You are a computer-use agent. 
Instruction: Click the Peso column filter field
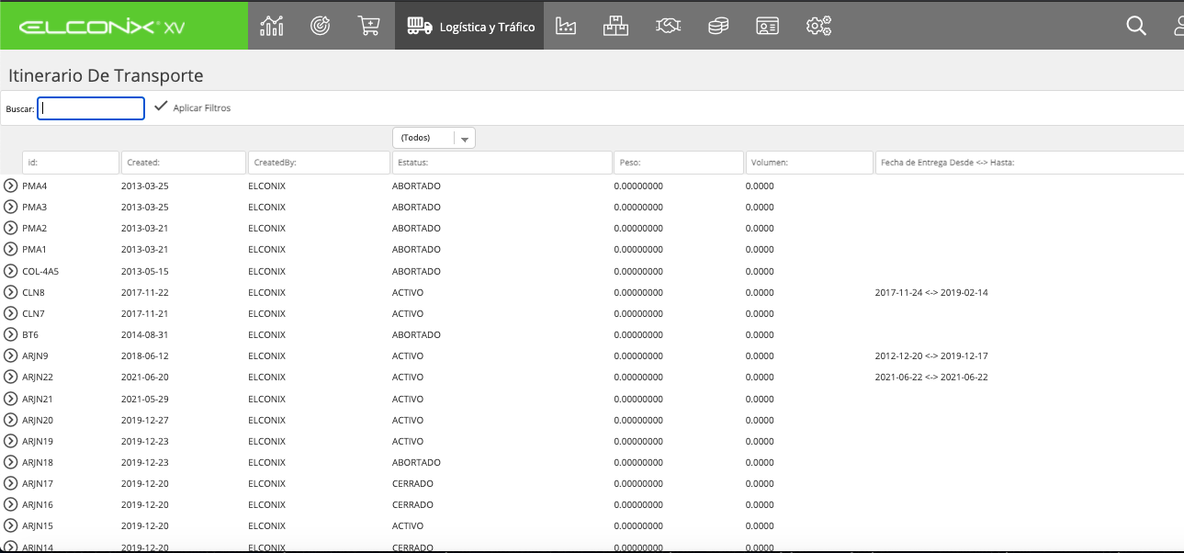pos(679,163)
